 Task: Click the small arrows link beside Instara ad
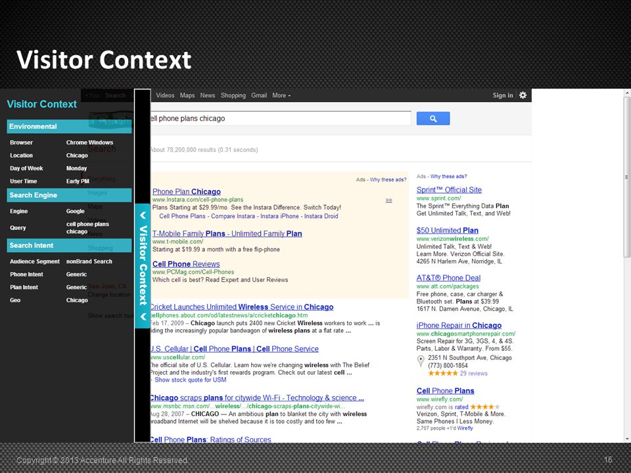388,200
